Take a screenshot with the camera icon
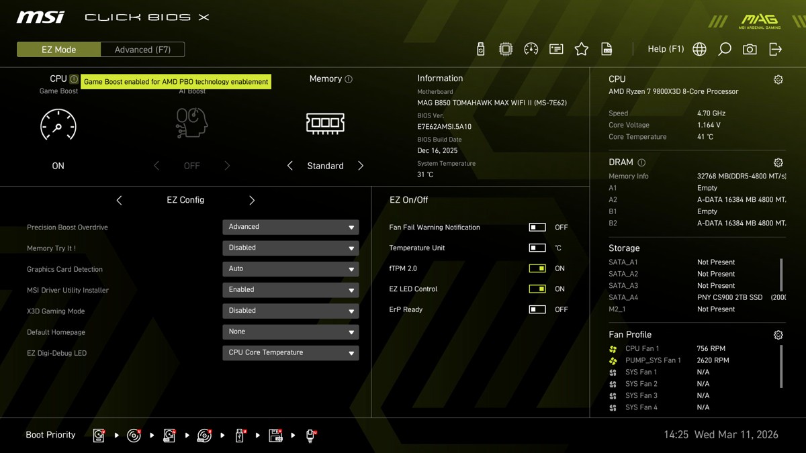 pyautogui.click(x=750, y=49)
